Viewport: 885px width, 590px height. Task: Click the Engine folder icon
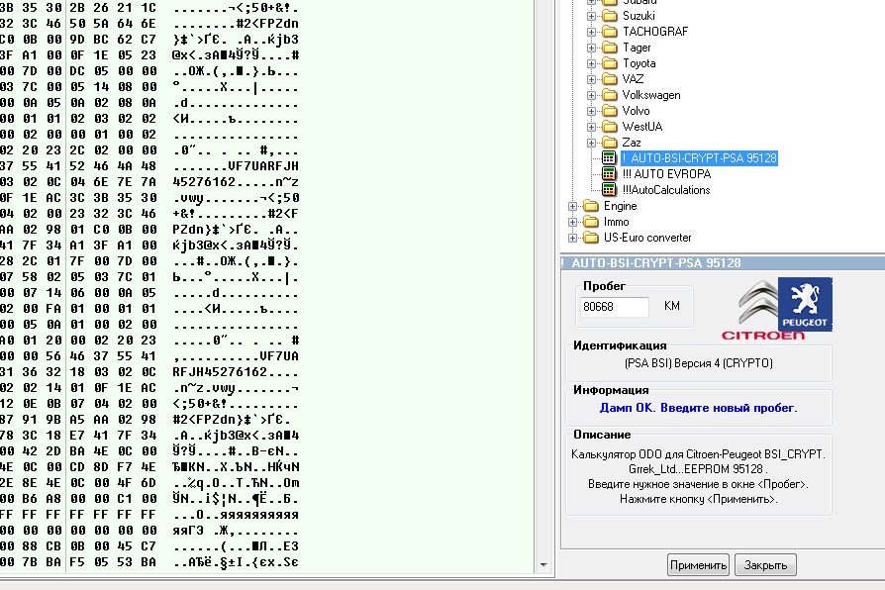590,206
